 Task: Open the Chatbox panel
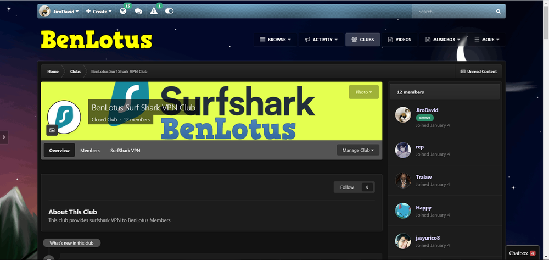coord(522,253)
